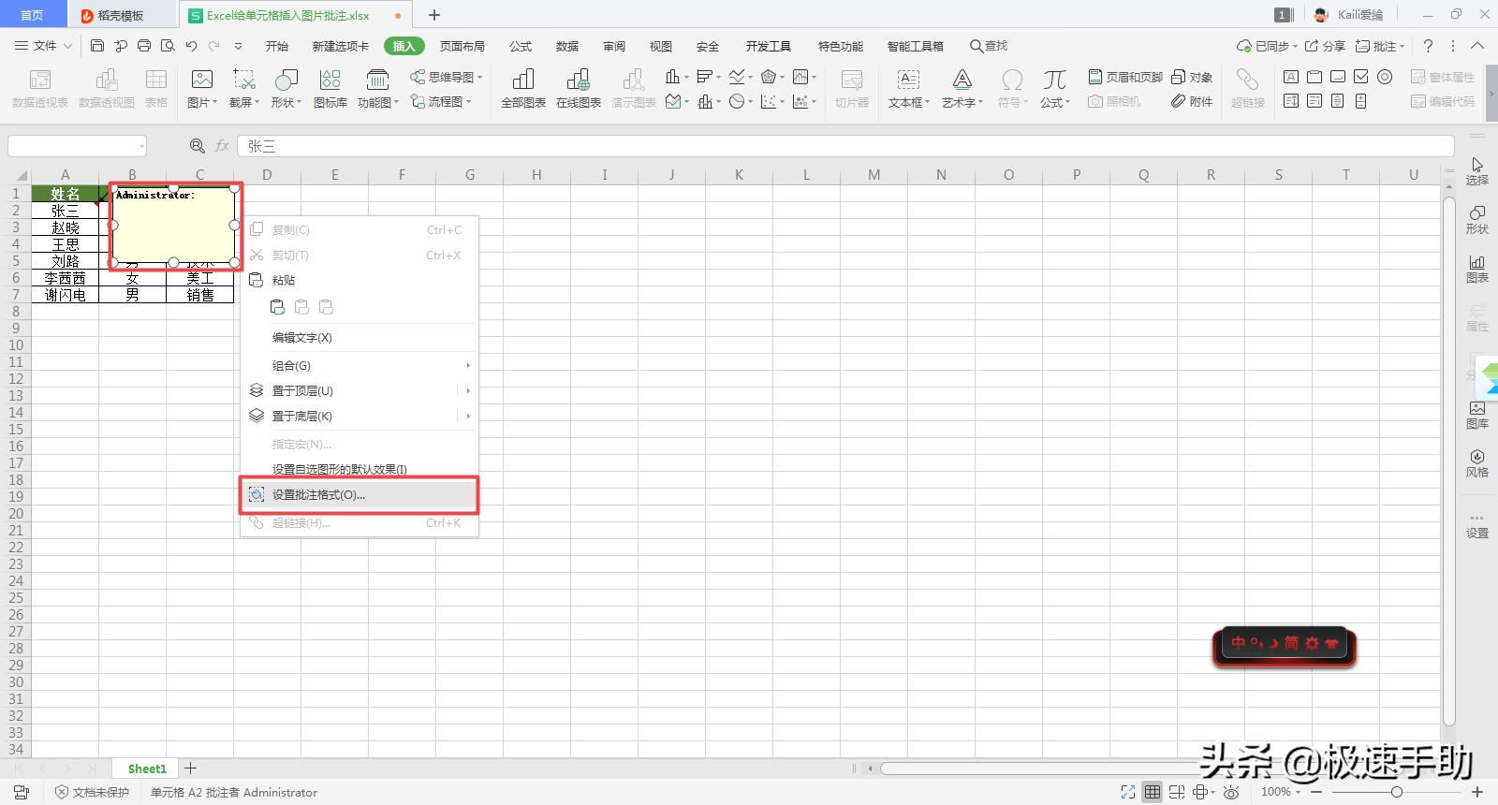Click the Save icon in quick access toolbar
Screen dimensions: 1498x805
97,45
